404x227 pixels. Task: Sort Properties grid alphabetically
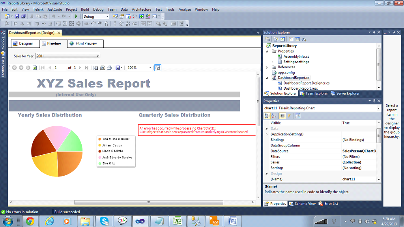(274, 116)
